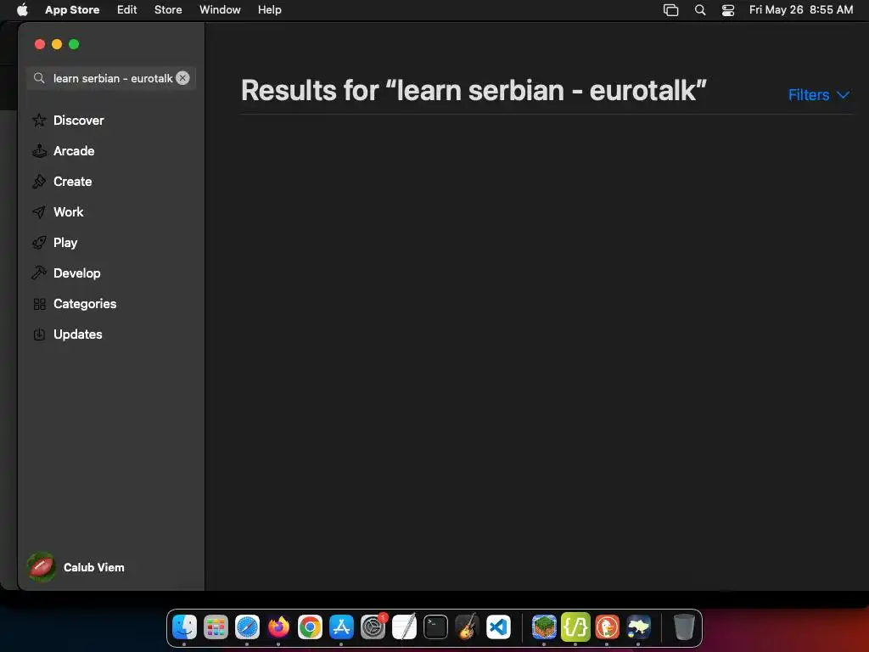Viewport: 869px width, 652px height.
Task: Minimize the App Store window with the yellow button
Action: (x=57, y=44)
